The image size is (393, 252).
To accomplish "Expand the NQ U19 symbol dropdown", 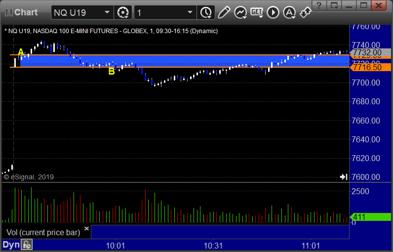I will pos(107,12).
